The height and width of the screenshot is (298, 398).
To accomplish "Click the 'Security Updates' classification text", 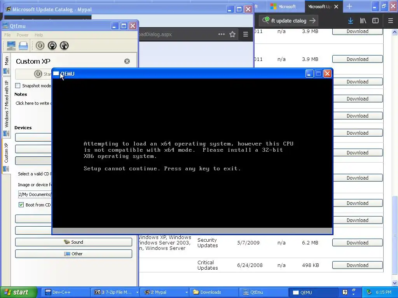I will [x=208, y=243].
